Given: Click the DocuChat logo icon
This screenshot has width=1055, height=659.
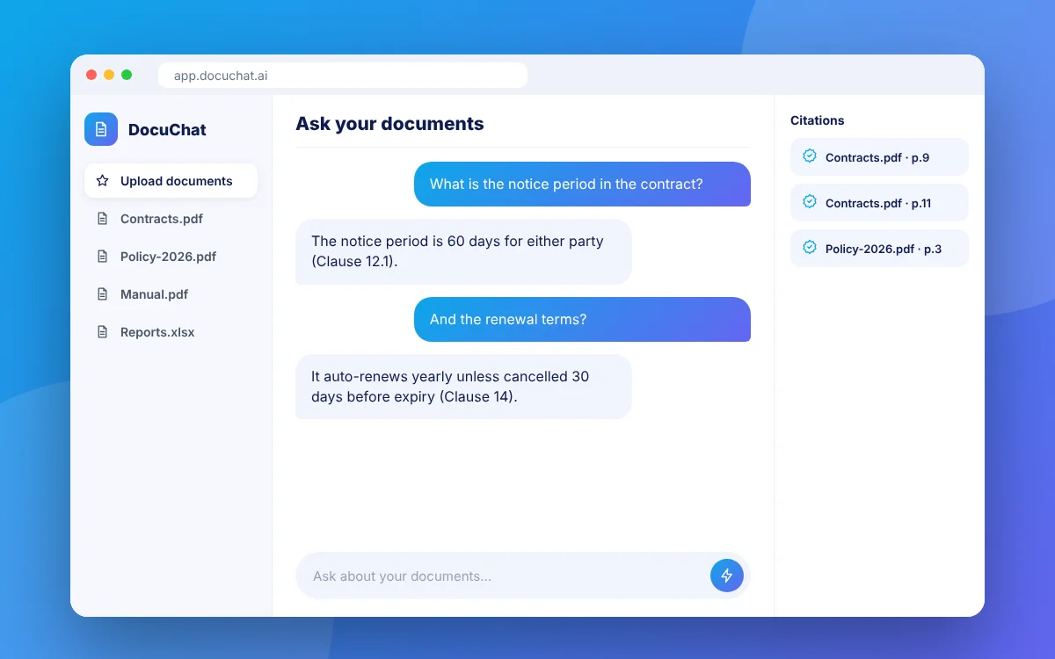Looking at the screenshot, I should pyautogui.click(x=101, y=129).
